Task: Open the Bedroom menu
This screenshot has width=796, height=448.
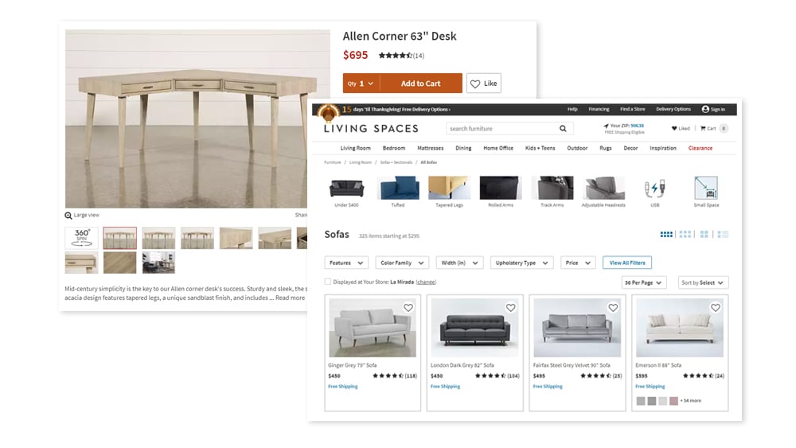Action: pos(394,148)
